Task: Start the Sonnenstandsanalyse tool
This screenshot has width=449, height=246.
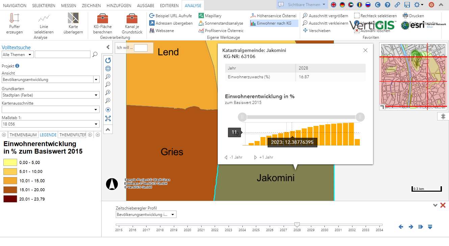Action: click(x=221, y=23)
